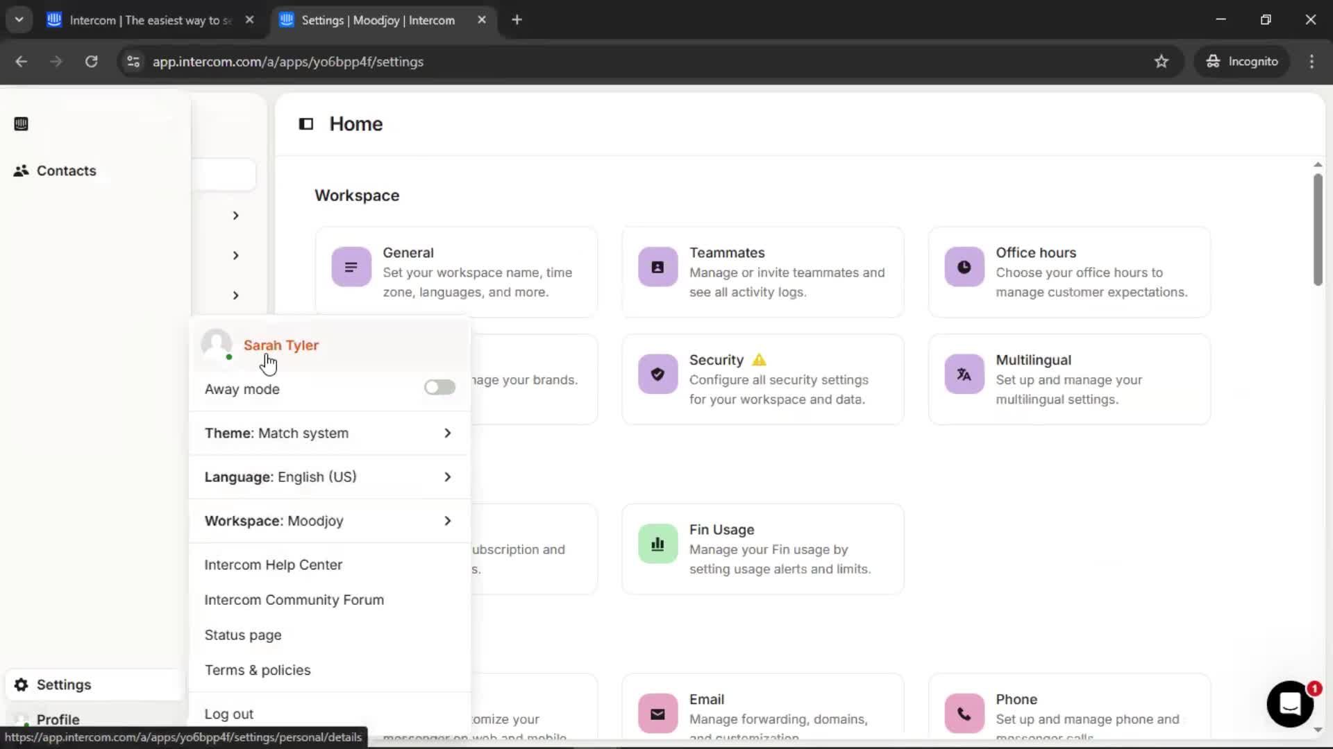Open the Security shield icon
This screenshot has width=1333, height=749.
tap(657, 374)
